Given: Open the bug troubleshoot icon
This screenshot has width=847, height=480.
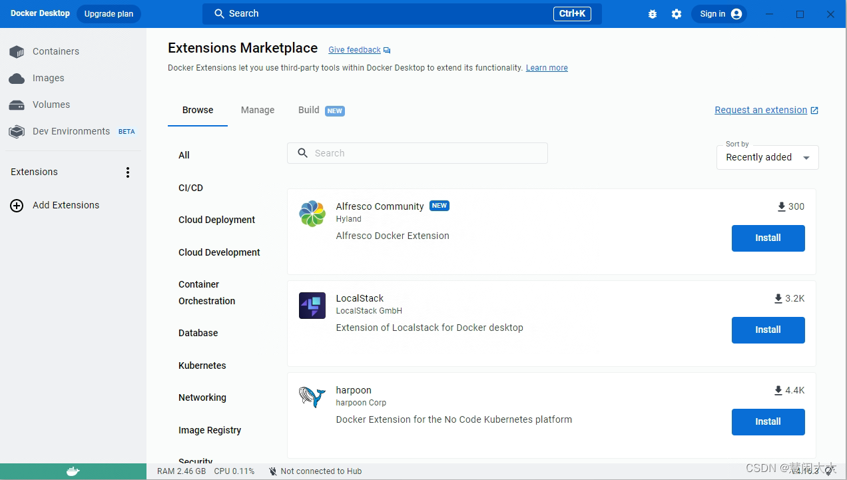Looking at the screenshot, I should (x=653, y=14).
